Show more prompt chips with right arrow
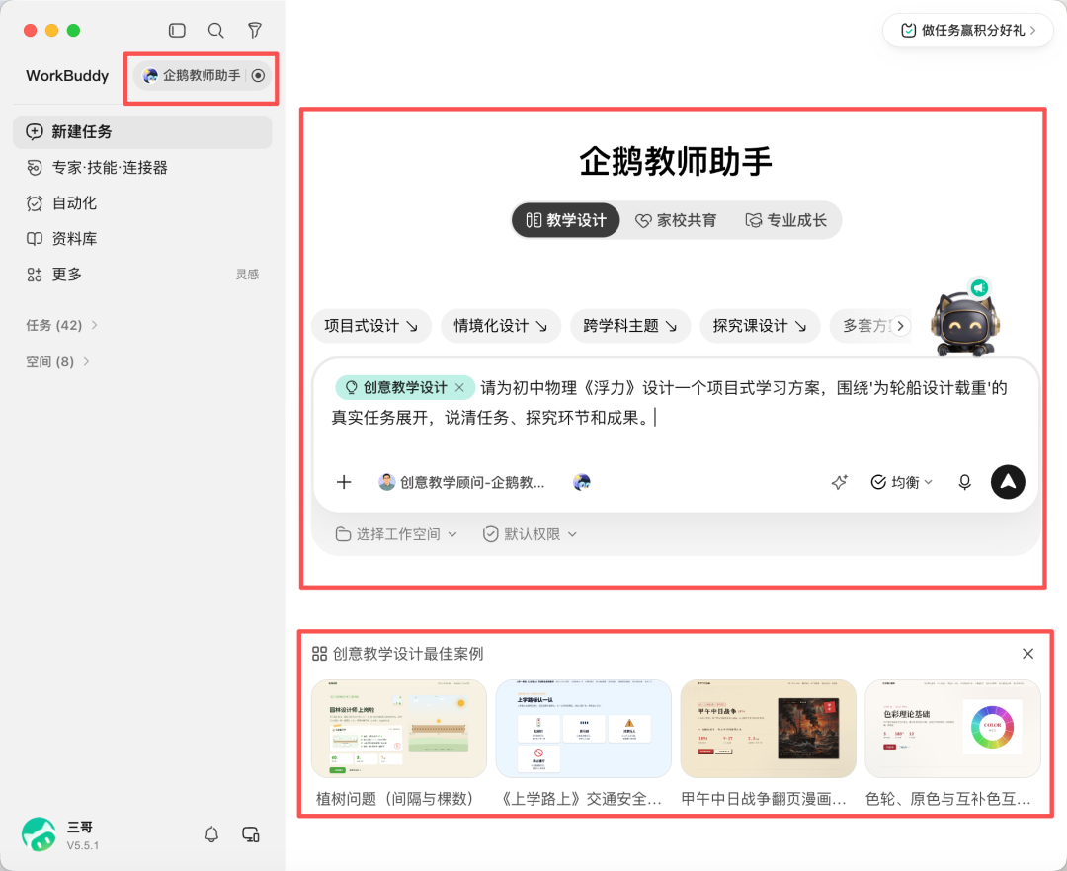The width and height of the screenshot is (1067, 871). [900, 326]
